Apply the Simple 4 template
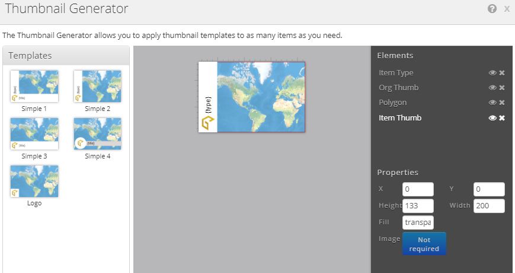 pyautogui.click(x=97, y=134)
